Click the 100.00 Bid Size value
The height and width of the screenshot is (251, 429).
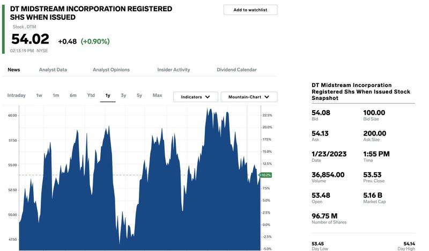click(374, 113)
